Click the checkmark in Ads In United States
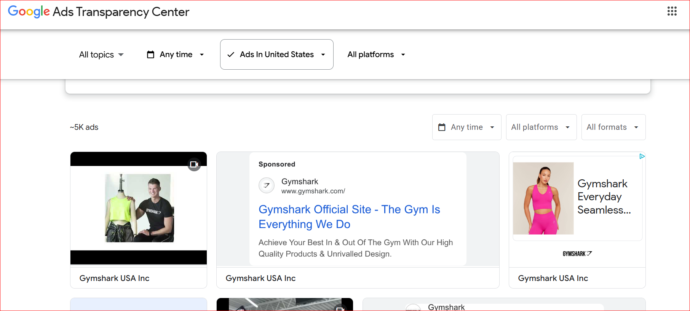This screenshot has height=311, width=690. 231,54
